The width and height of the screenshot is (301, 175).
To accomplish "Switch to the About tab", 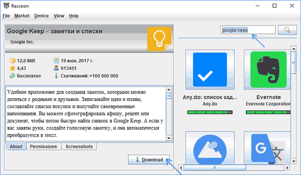I will pos(16,146).
